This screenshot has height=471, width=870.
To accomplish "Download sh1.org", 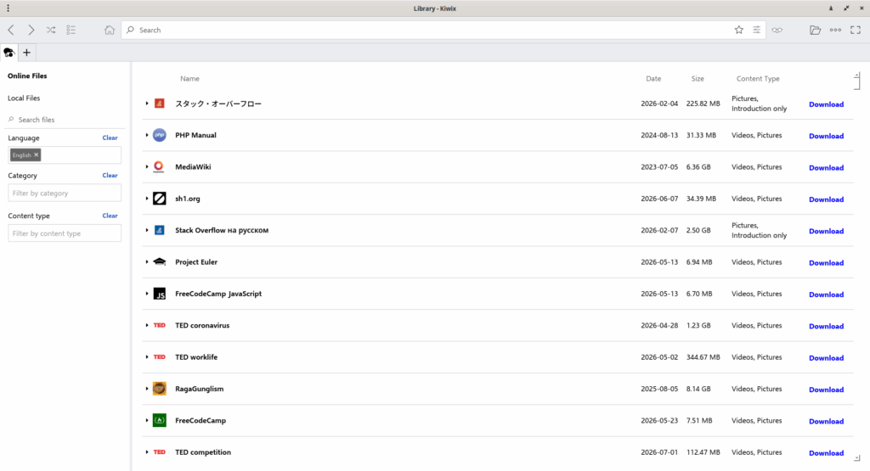I will 826,199.
